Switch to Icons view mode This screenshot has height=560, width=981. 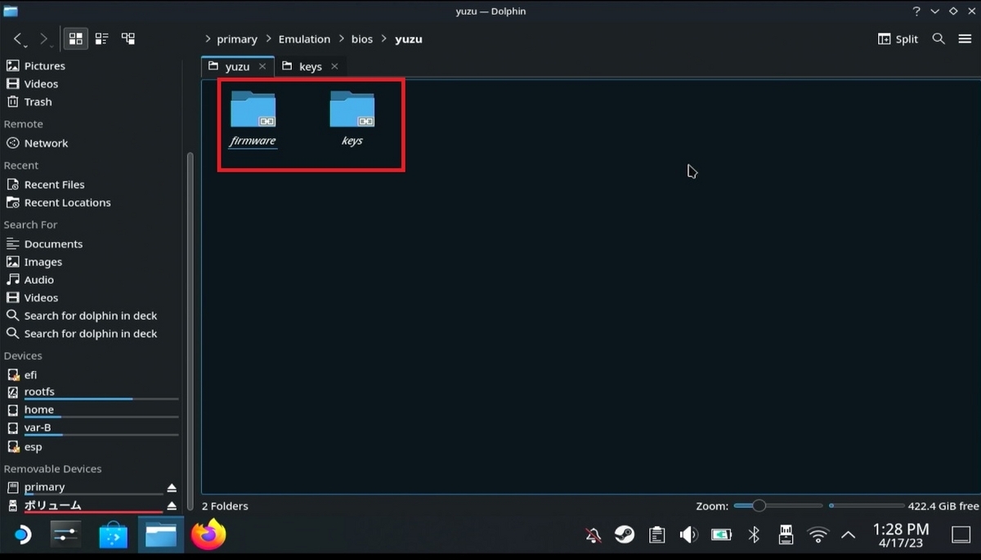[76, 38]
